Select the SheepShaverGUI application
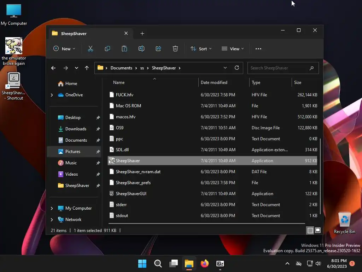 coord(212,194)
